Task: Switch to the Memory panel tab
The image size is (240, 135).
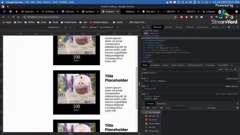Action: tap(215, 27)
